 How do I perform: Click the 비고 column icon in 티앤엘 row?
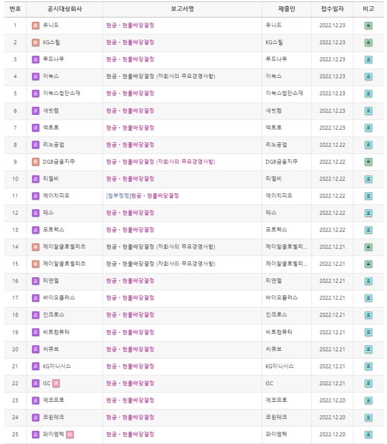tap(368, 281)
